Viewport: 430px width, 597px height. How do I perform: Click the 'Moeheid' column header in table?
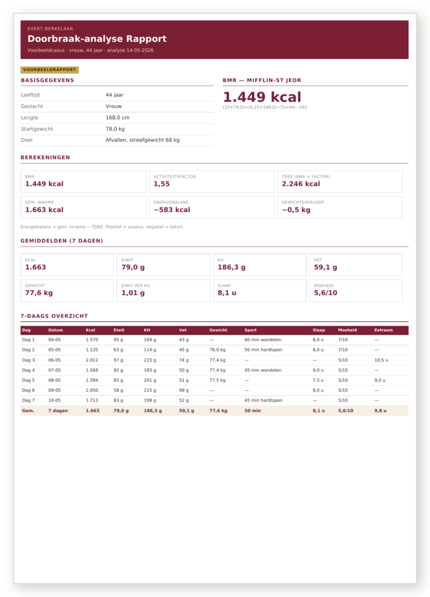click(x=347, y=330)
